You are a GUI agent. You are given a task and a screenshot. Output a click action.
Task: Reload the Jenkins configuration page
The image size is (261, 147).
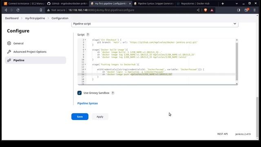pyautogui.click(x=18, y=10)
